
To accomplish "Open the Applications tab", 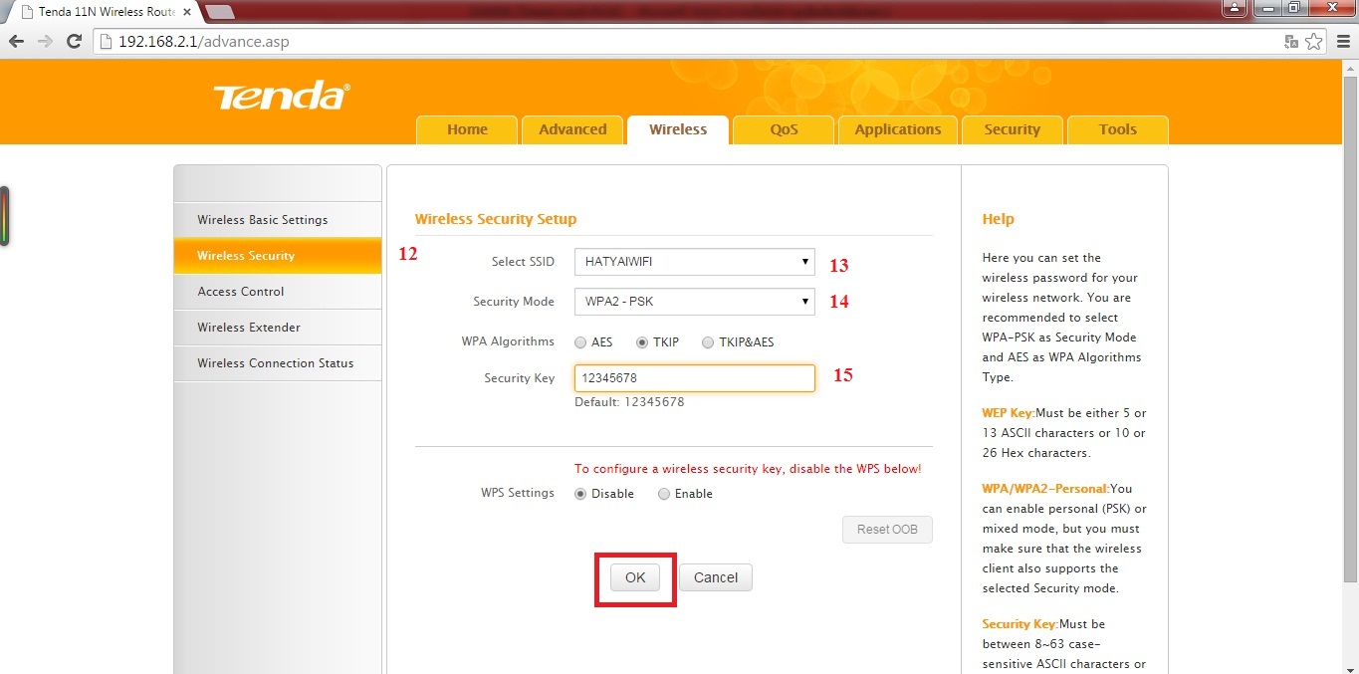I will click(x=898, y=129).
